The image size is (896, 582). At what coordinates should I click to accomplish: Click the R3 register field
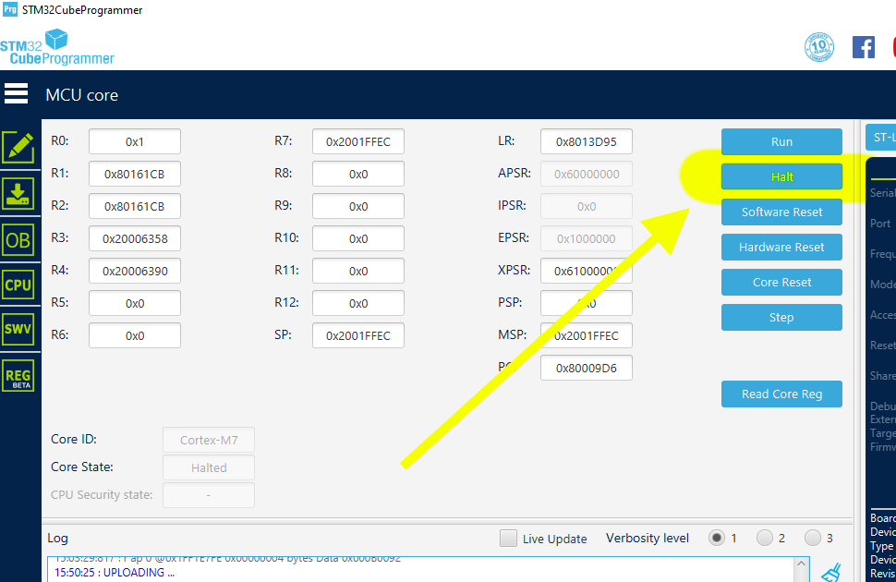[135, 238]
